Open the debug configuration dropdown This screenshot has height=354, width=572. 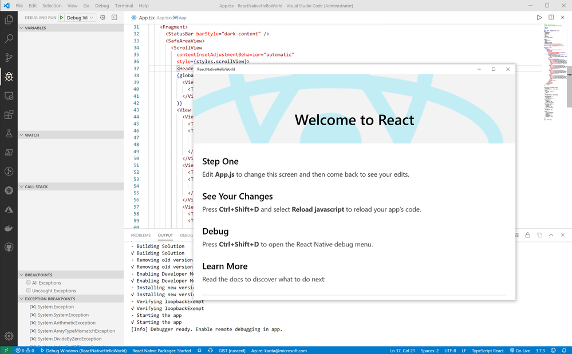[80, 18]
